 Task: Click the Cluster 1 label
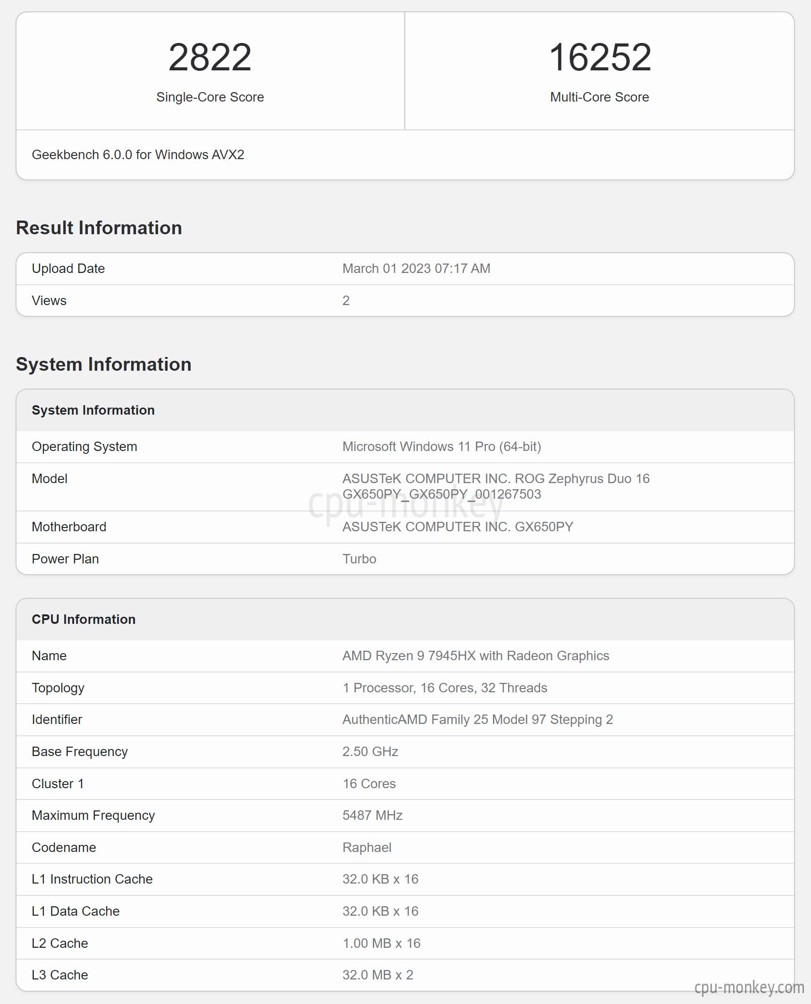[x=58, y=784]
